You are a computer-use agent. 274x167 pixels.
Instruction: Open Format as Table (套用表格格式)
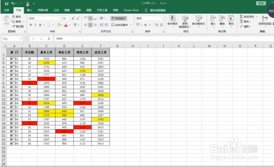(x=185, y=22)
